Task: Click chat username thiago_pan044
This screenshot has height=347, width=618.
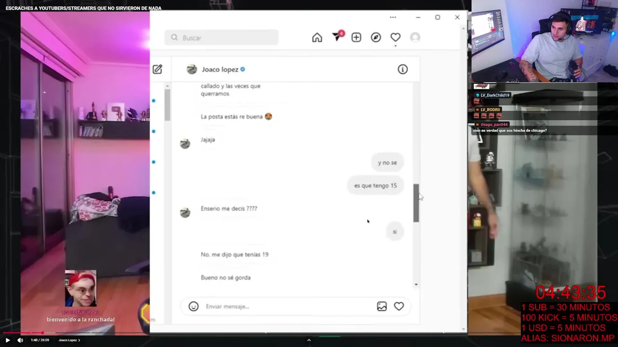Action: (x=494, y=124)
